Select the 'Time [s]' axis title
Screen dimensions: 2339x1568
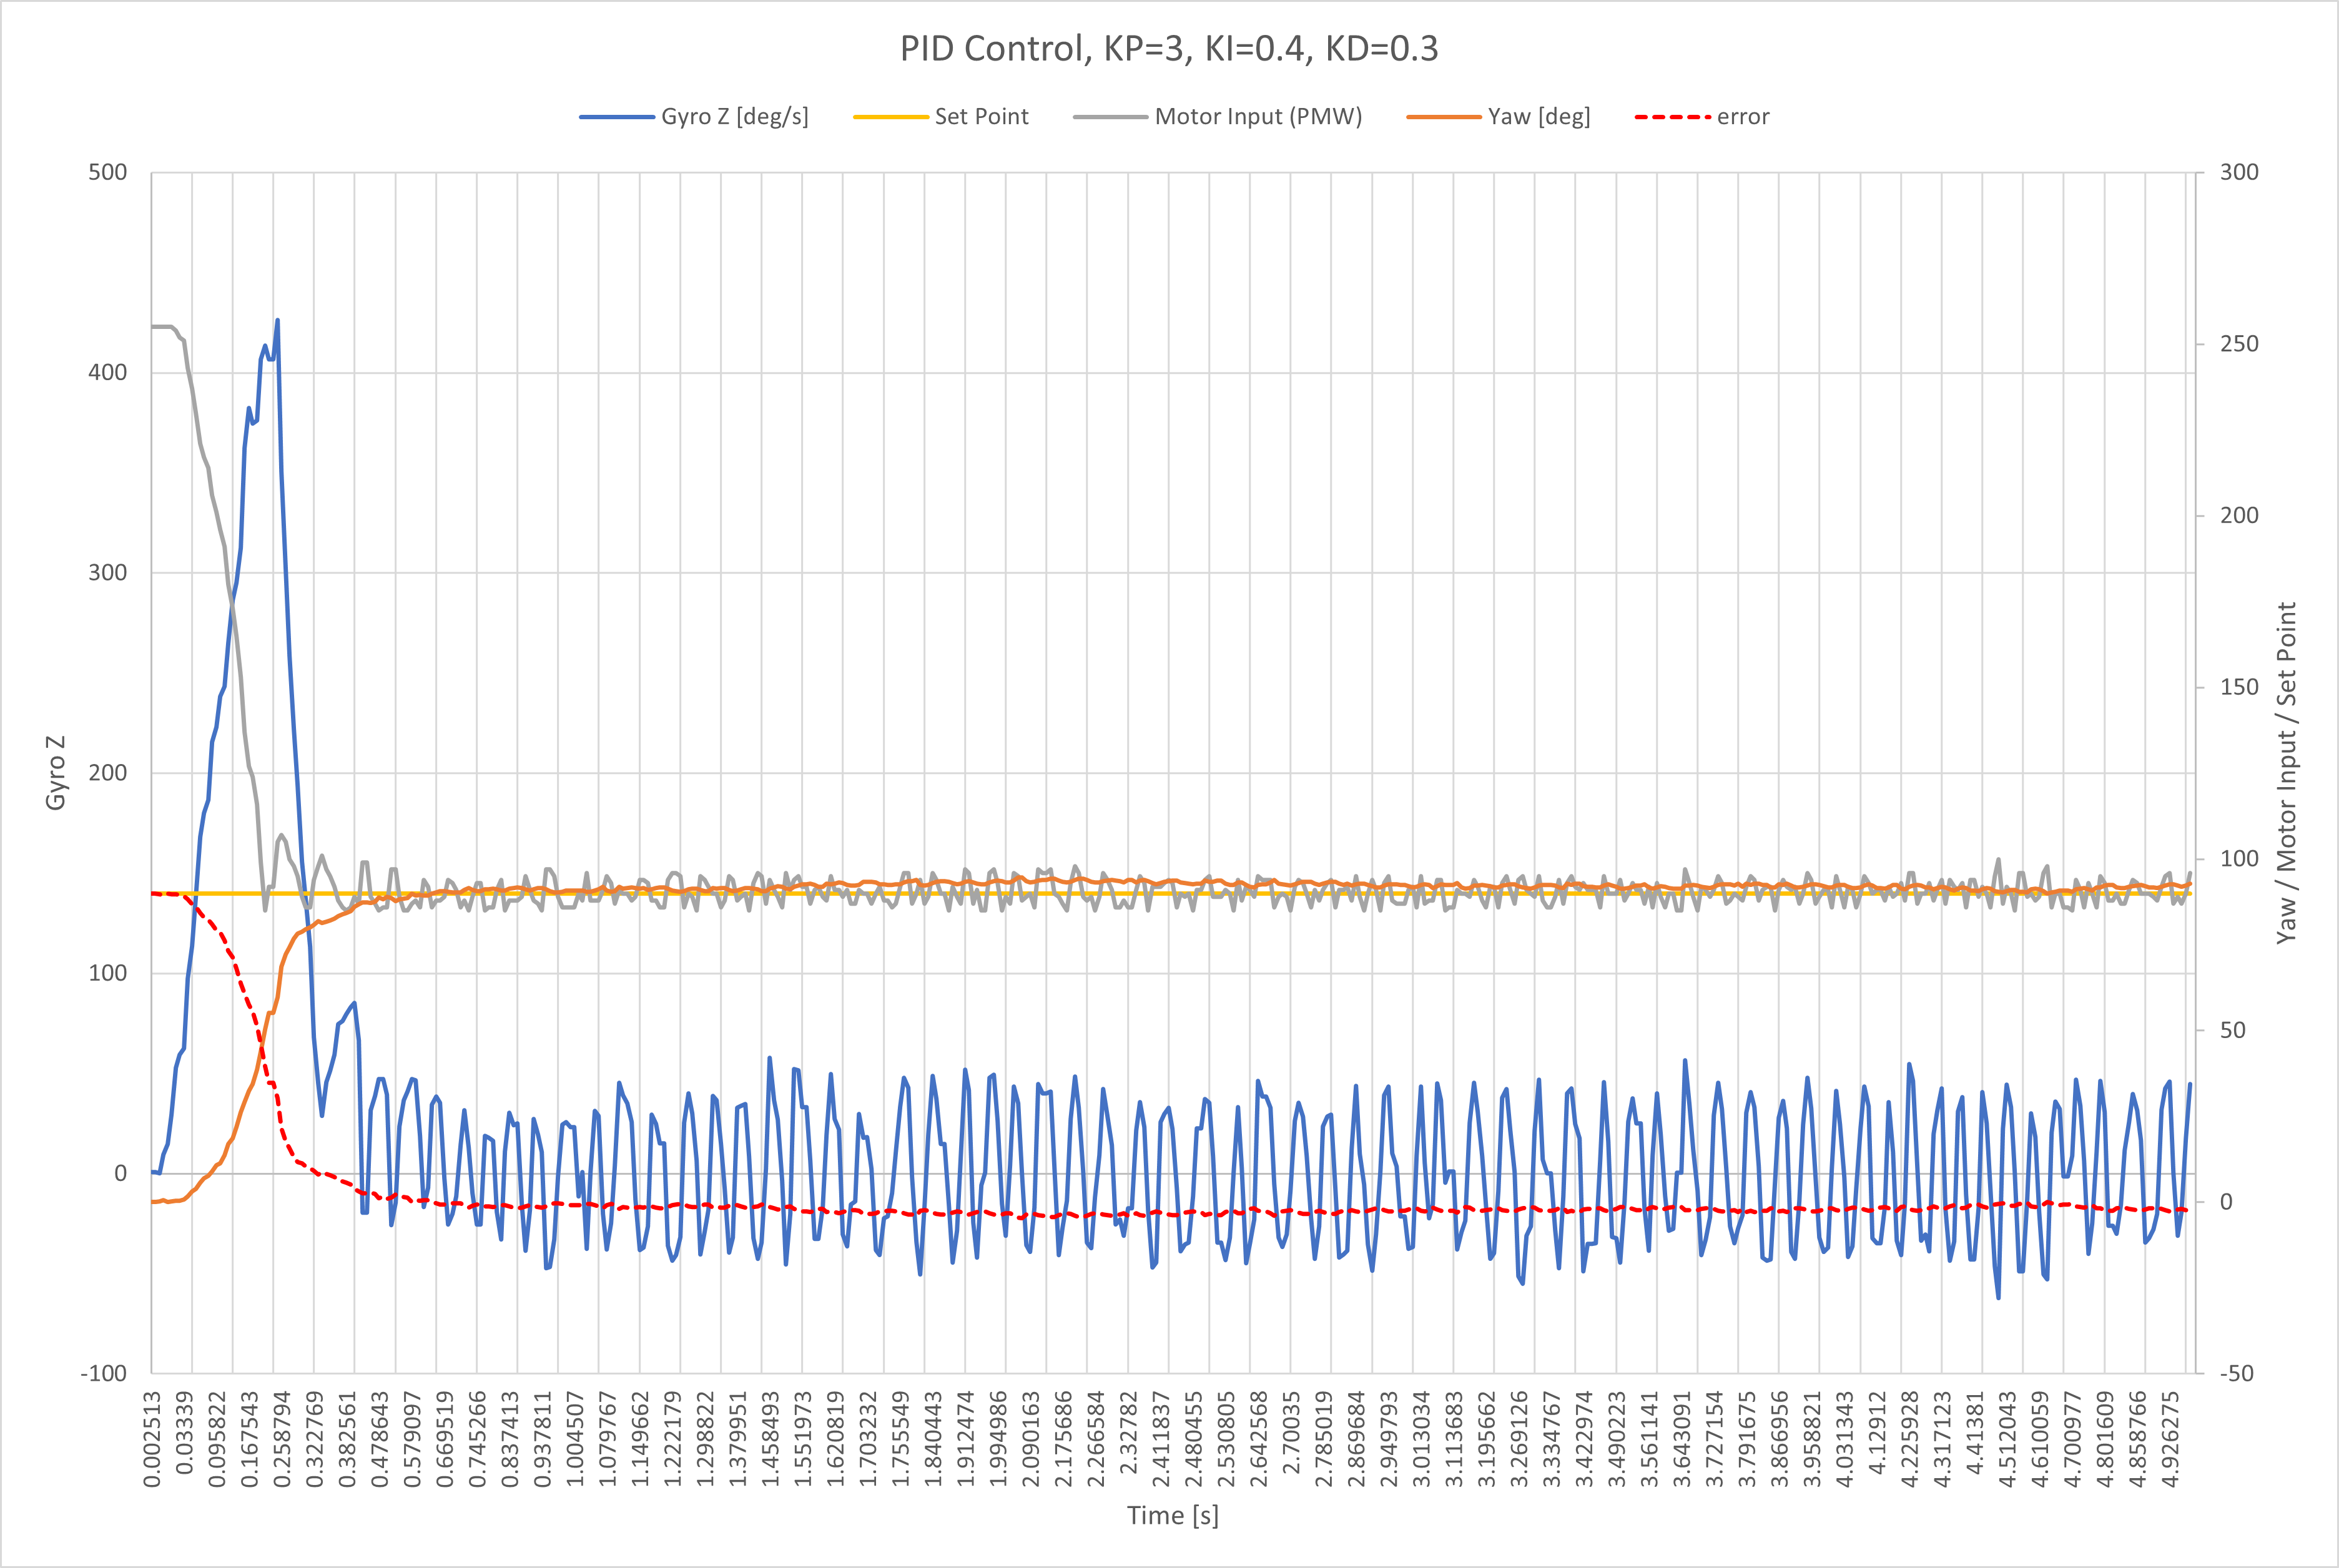1173,1515
